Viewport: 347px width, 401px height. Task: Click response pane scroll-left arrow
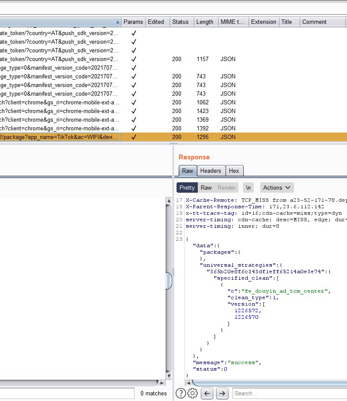[x=188, y=383]
